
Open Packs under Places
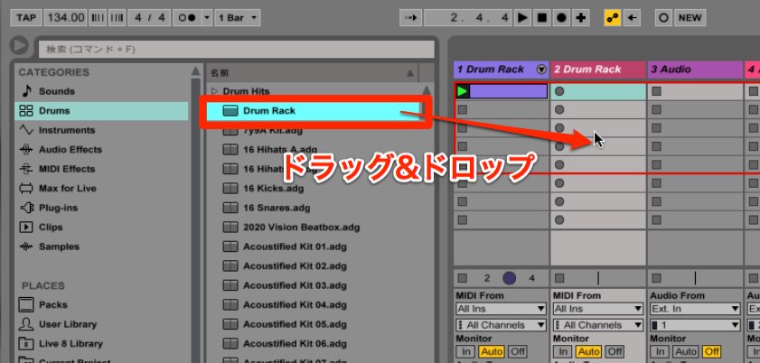(x=53, y=305)
